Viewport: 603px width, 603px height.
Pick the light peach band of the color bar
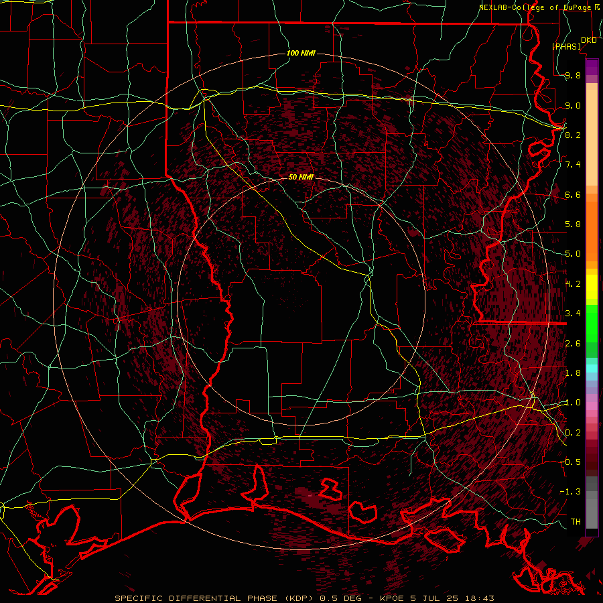tap(592, 137)
